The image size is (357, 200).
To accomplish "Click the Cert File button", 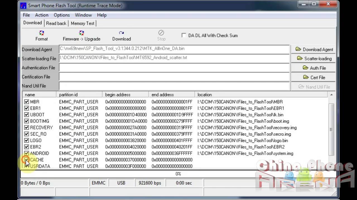I will pyautogui.click(x=314, y=77).
